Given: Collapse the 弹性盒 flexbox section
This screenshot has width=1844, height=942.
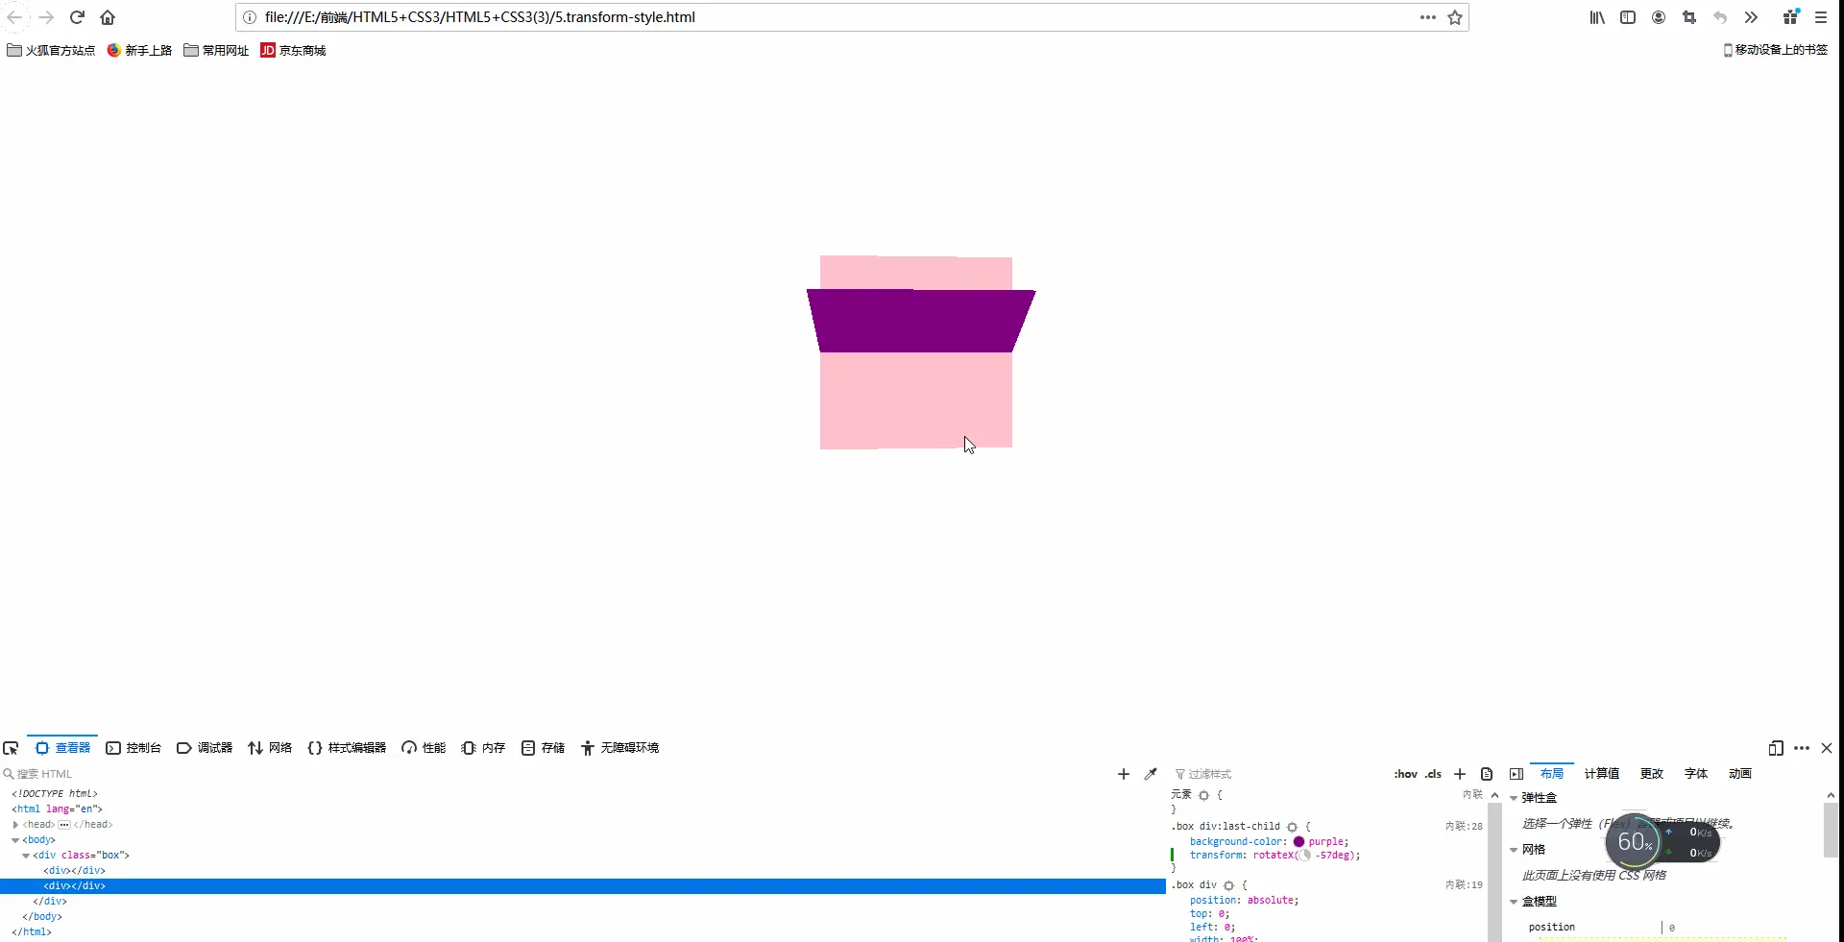Looking at the screenshot, I should [1514, 799].
